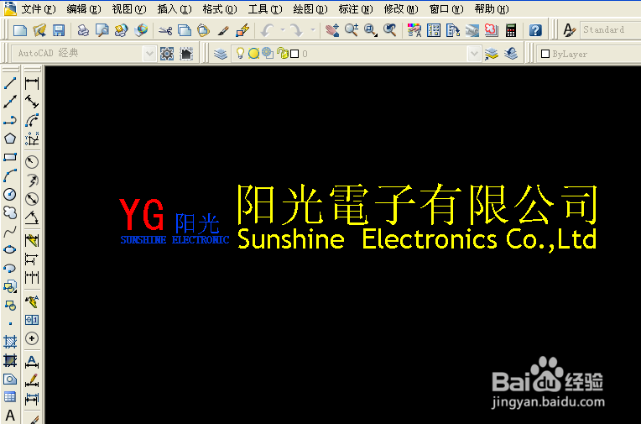Open the Tool Palettes window icon

(453, 30)
